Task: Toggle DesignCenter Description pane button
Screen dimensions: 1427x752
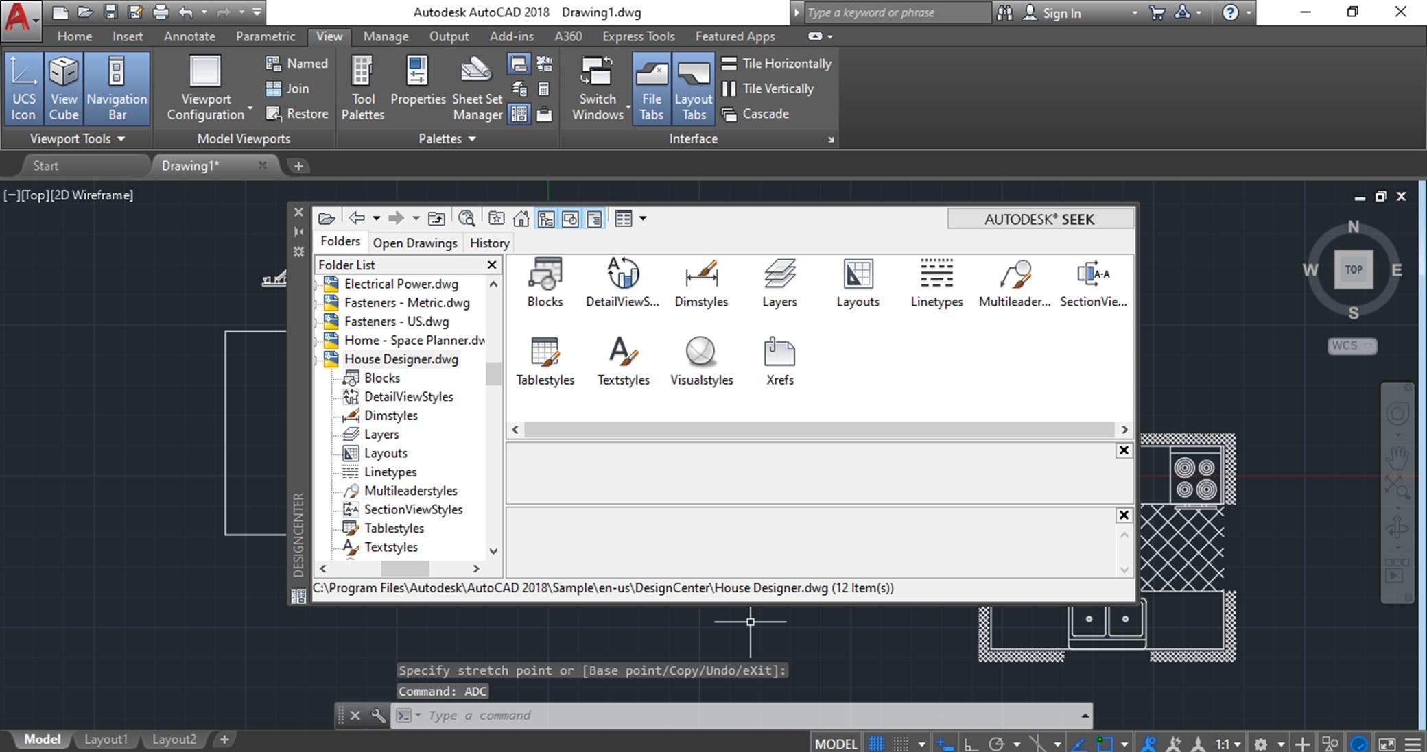Action: point(595,219)
